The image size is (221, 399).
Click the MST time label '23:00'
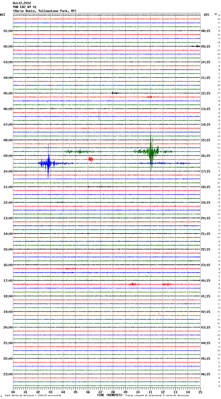(8, 374)
